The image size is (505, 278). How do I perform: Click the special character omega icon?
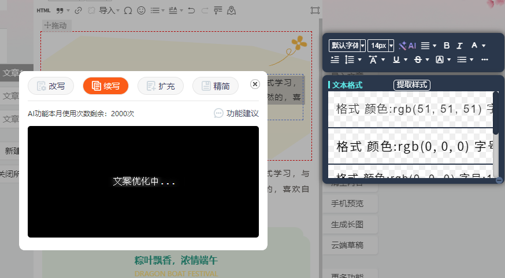coord(127,10)
